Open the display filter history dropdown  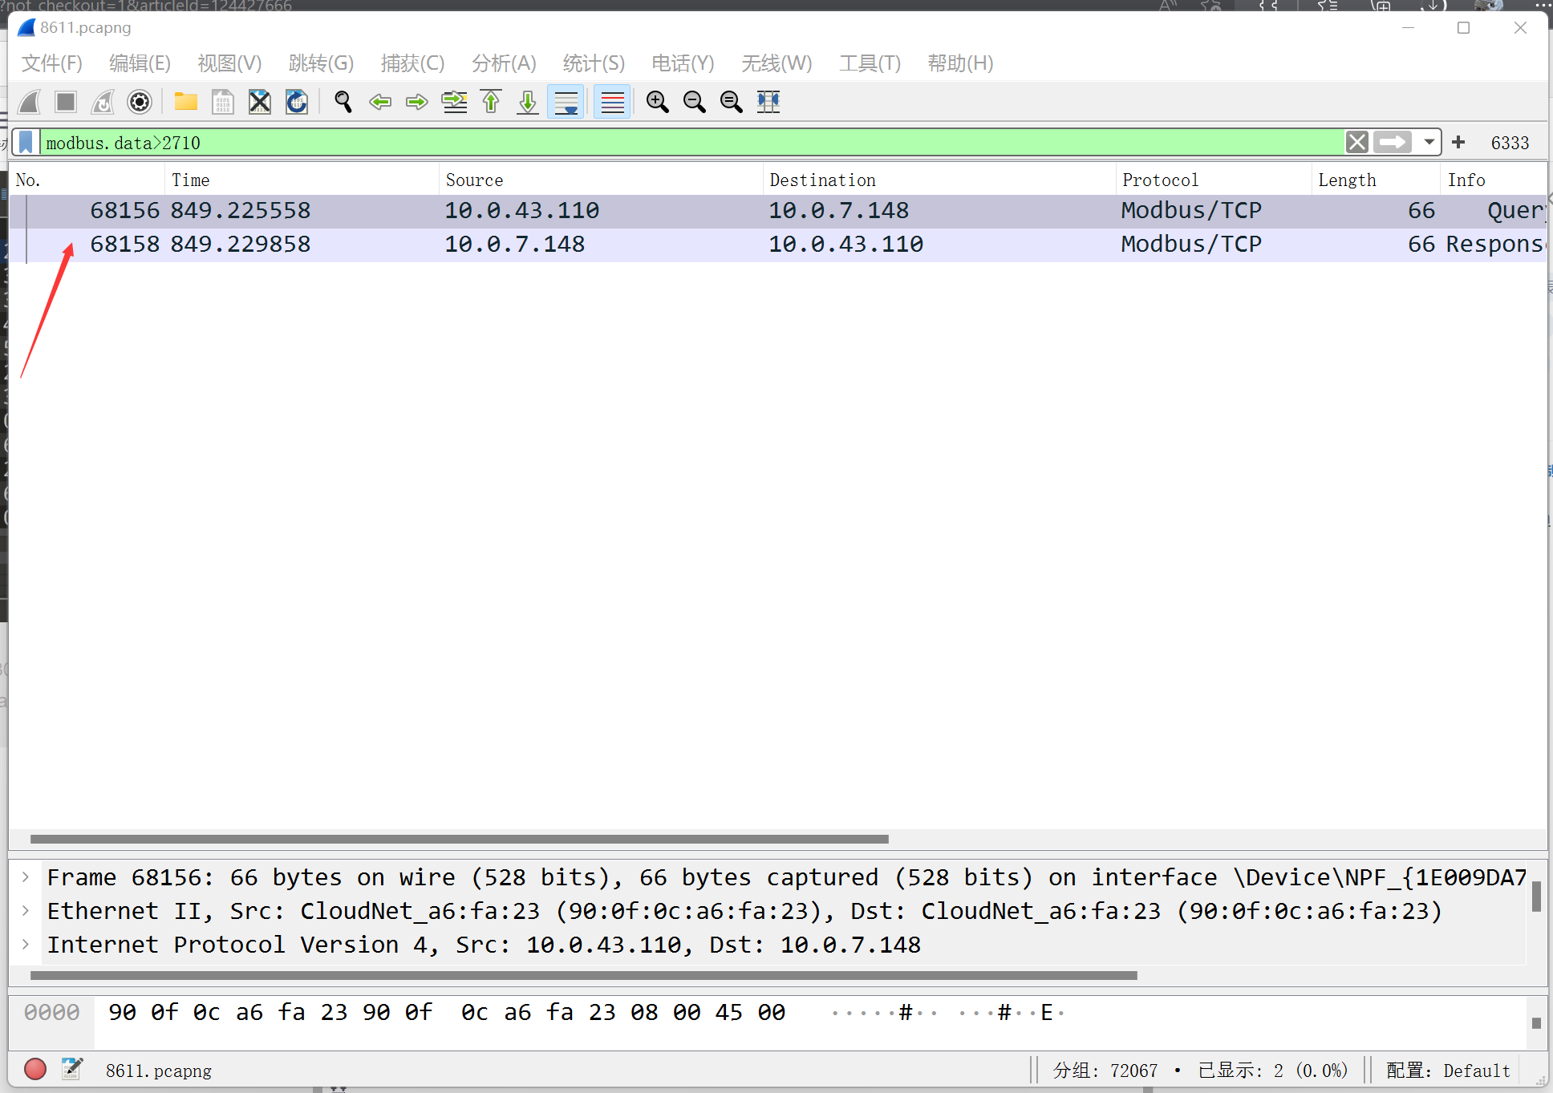(x=1429, y=143)
